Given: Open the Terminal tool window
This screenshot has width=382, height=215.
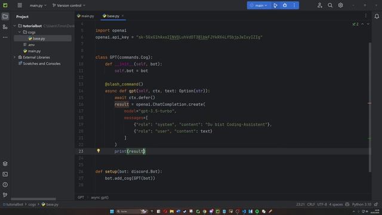Looking at the screenshot, I should click(5, 174).
